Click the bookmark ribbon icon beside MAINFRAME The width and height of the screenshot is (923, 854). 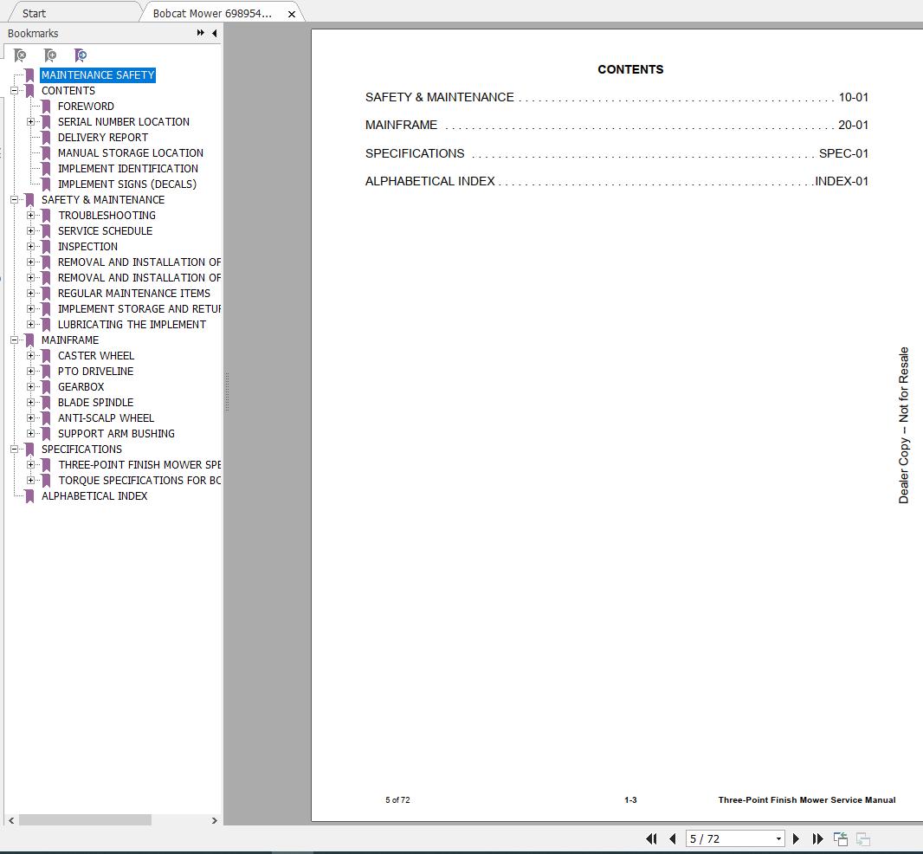point(29,340)
